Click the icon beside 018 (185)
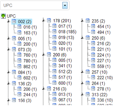Viewport: 115px width, 106px height. tap(54, 32)
